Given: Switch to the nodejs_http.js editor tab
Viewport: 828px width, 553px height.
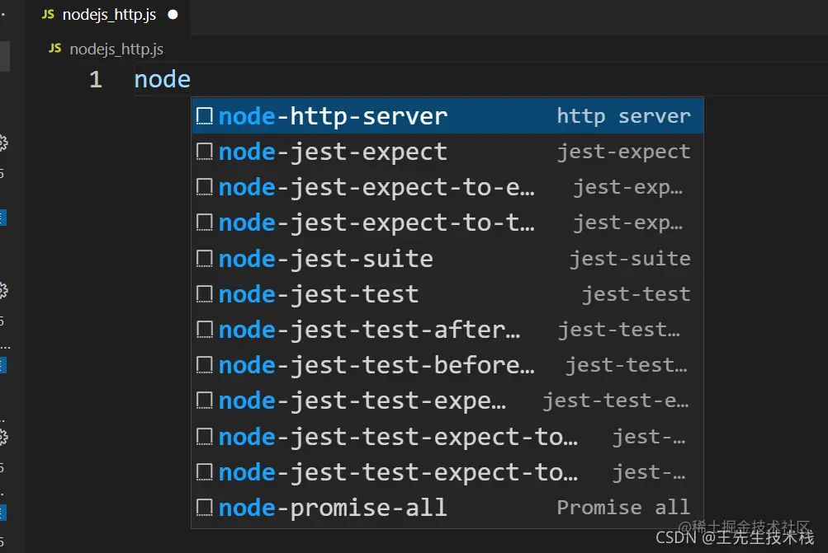Looking at the screenshot, I should pyautogui.click(x=108, y=15).
